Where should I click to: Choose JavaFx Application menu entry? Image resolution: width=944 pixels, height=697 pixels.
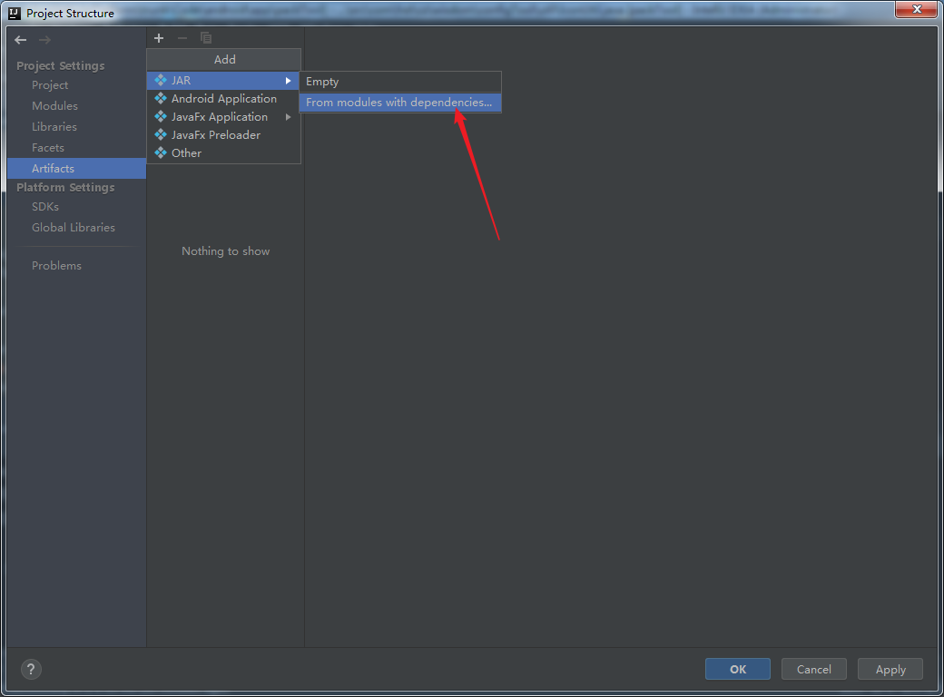[223, 116]
